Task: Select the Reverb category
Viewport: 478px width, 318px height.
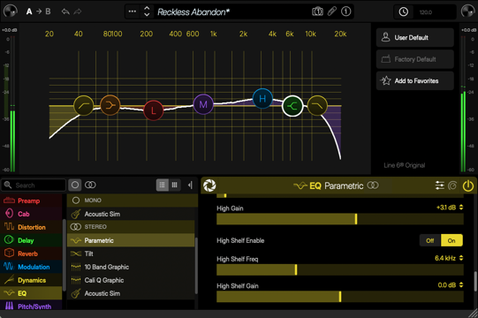Action: [31, 254]
